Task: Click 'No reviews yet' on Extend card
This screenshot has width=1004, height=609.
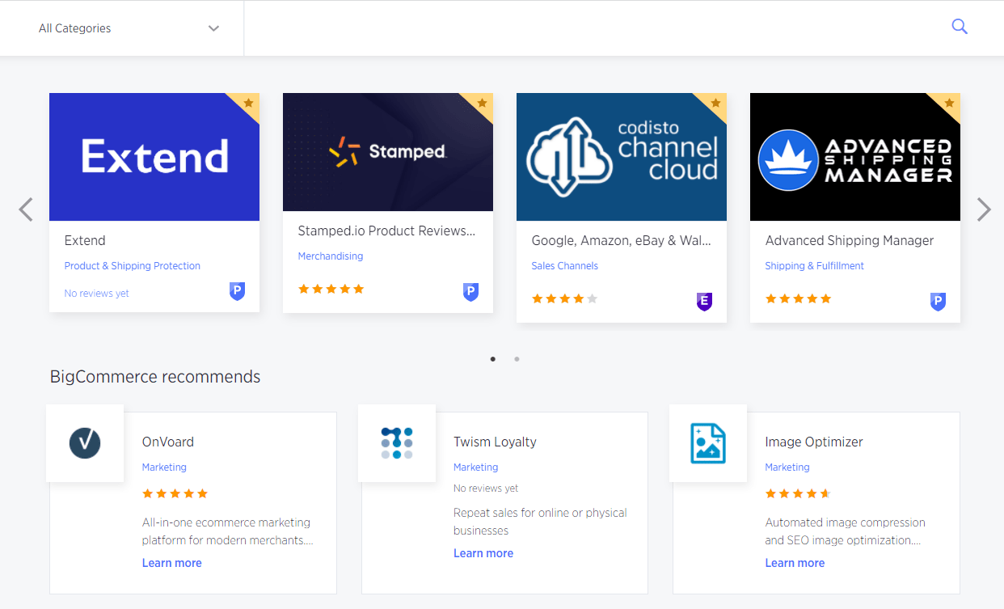Action: click(97, 294)
